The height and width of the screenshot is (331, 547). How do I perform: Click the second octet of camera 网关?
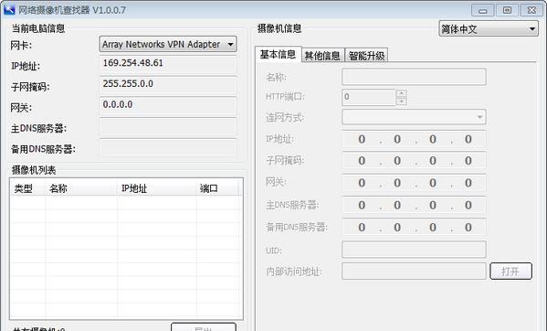(397, 183)
